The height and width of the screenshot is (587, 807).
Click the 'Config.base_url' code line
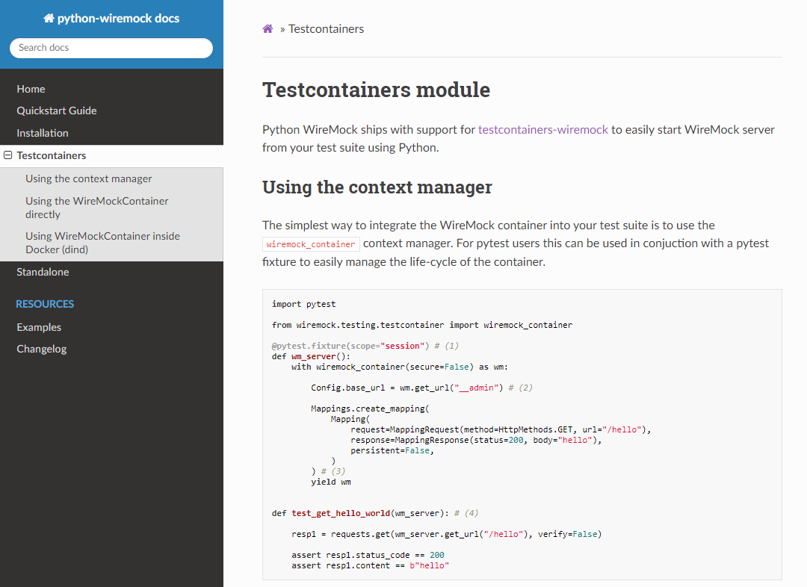(x=421, y=388)
